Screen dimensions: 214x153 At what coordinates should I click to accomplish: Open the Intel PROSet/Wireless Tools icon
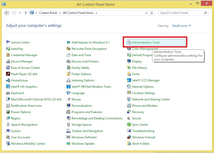[x=68, y=87]
